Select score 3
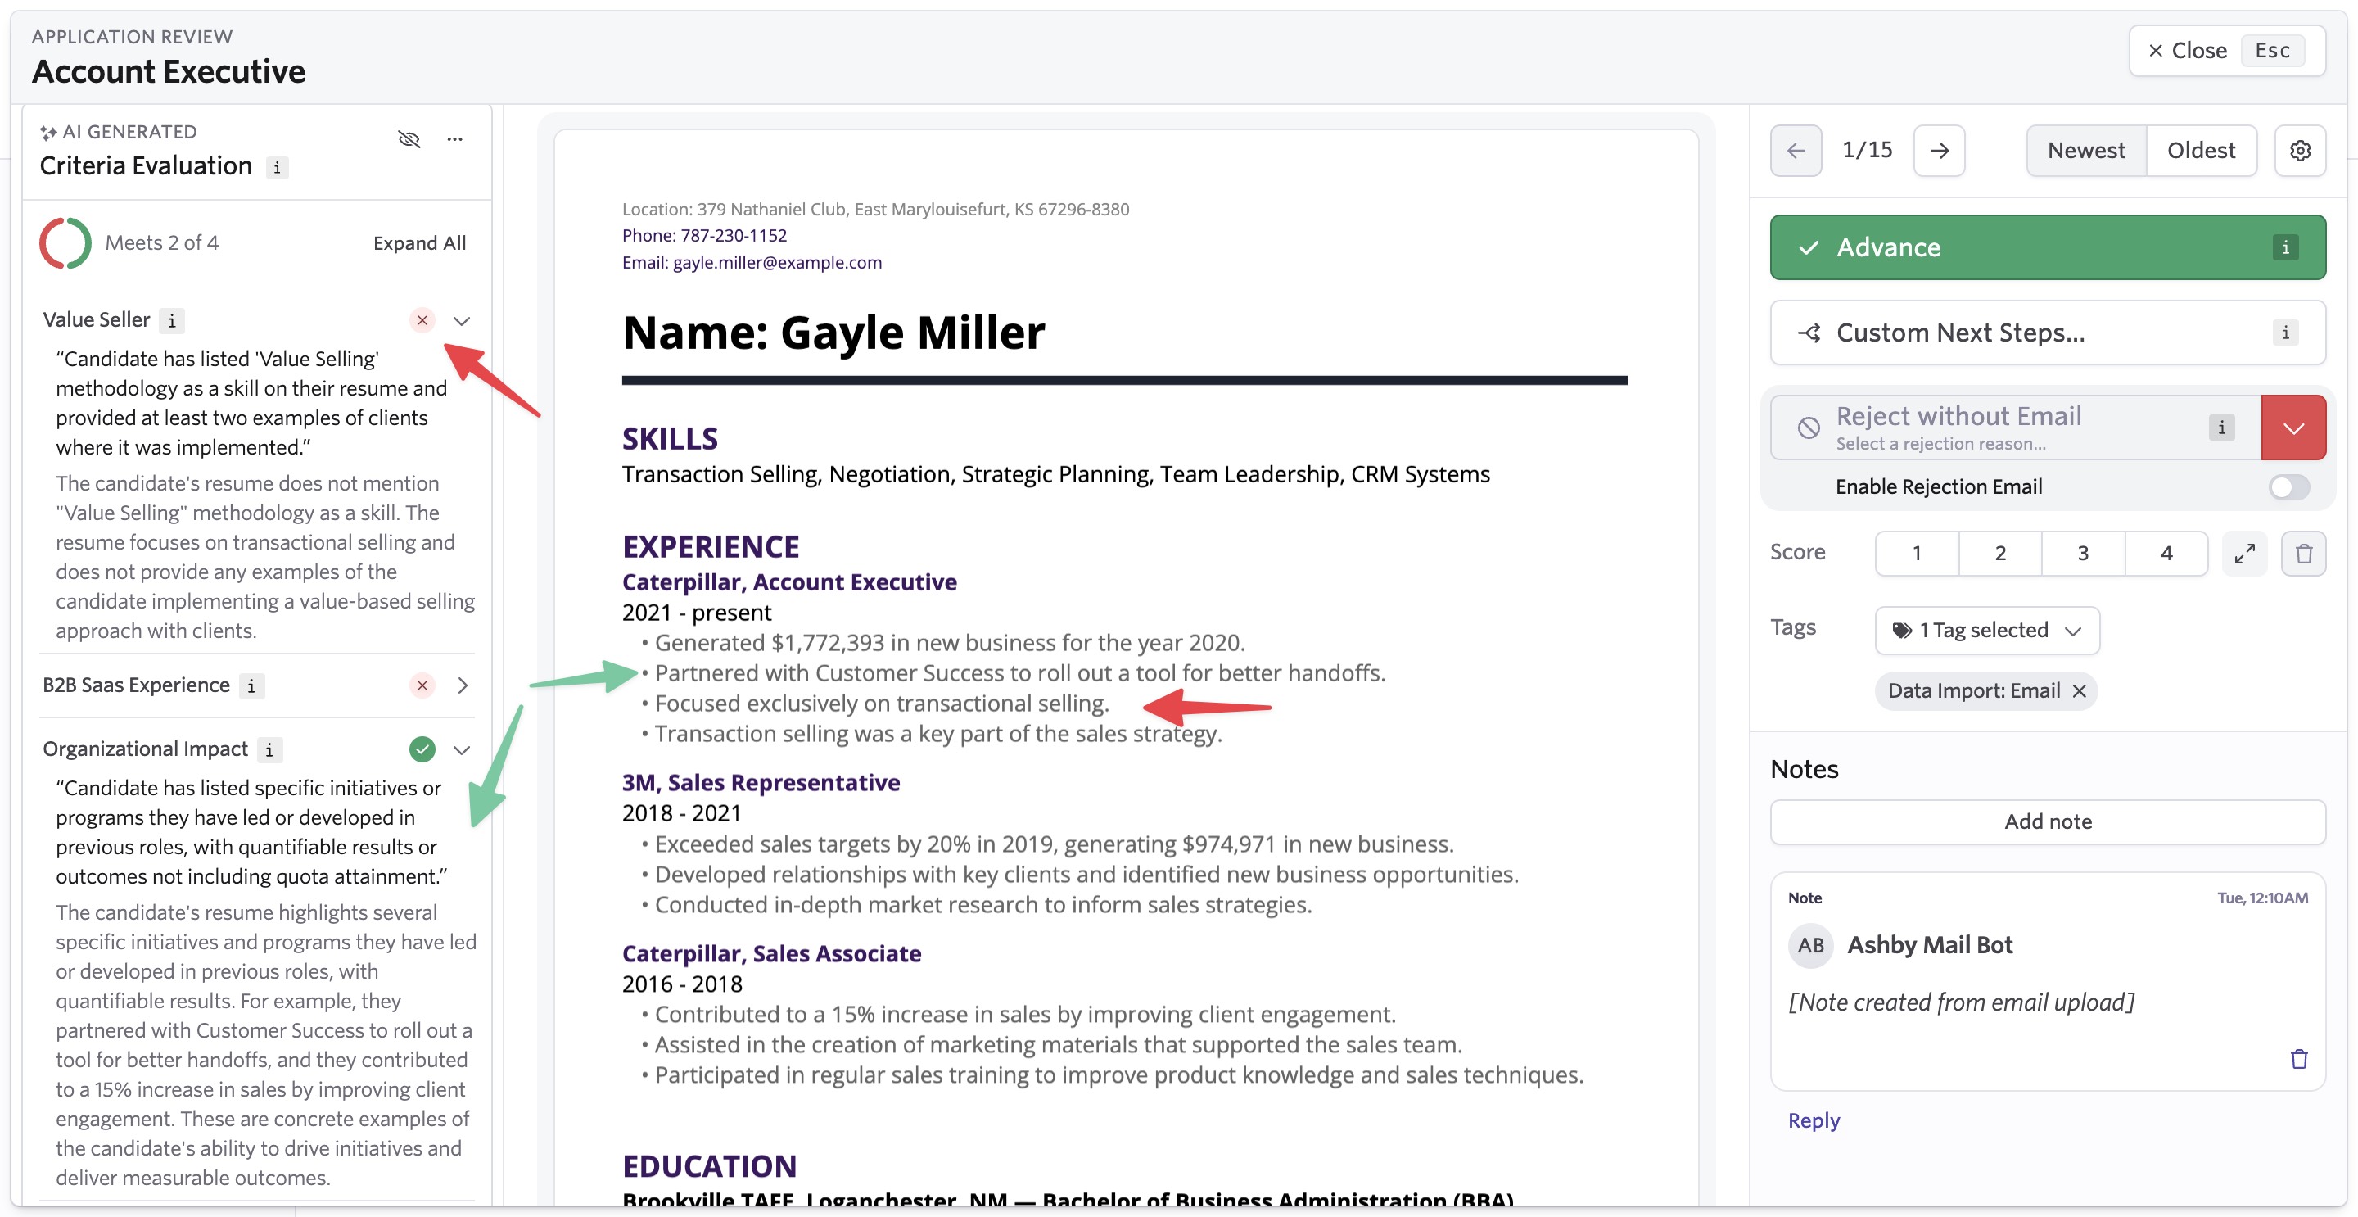 coord(2082,553)
